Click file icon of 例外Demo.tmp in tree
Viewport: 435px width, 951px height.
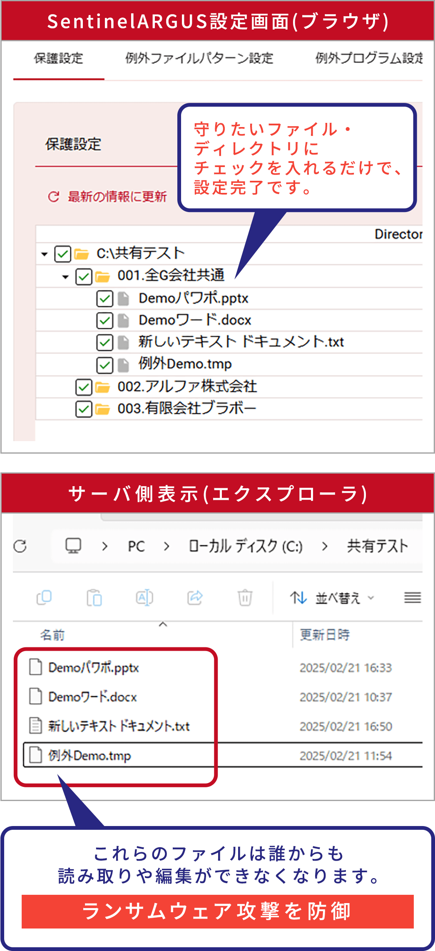click(123, 365)
